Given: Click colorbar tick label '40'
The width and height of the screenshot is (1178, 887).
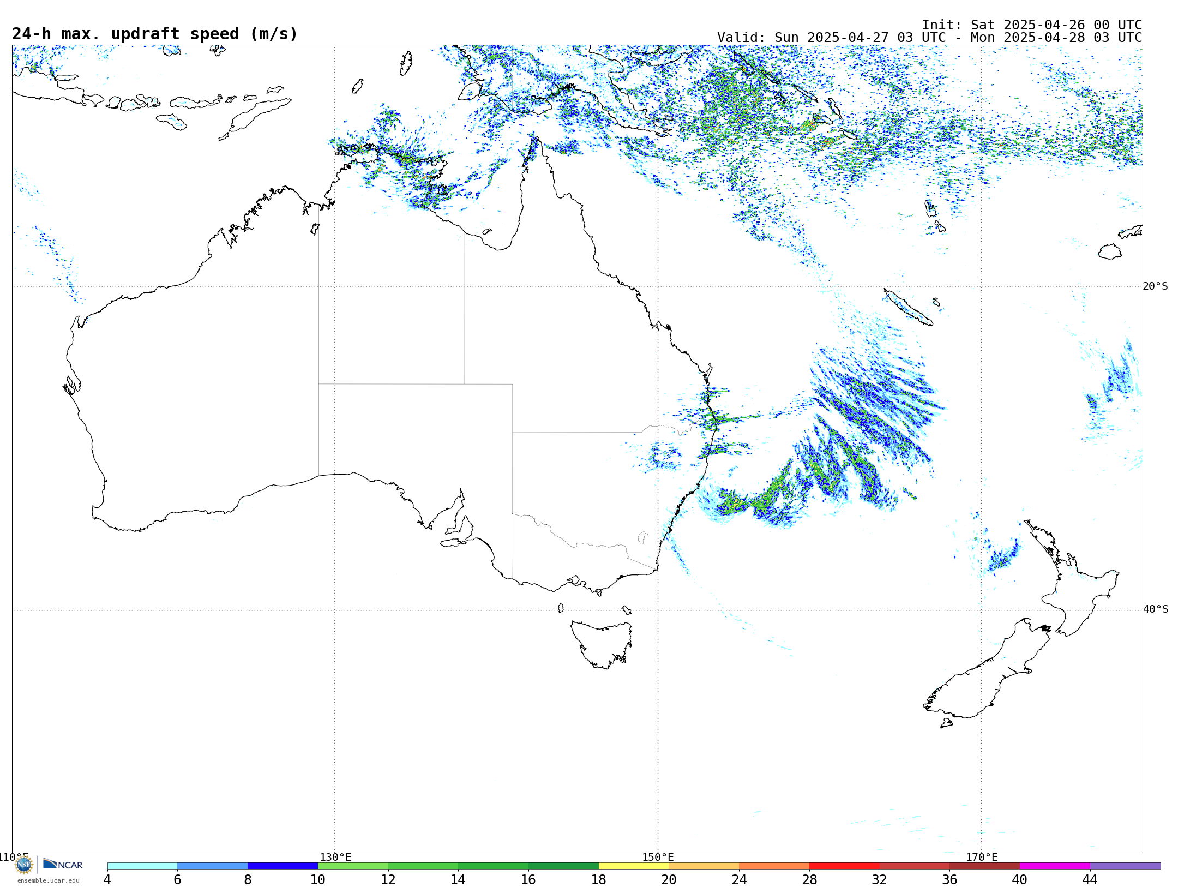Looking at the screenshot, I should [1020, 880].
